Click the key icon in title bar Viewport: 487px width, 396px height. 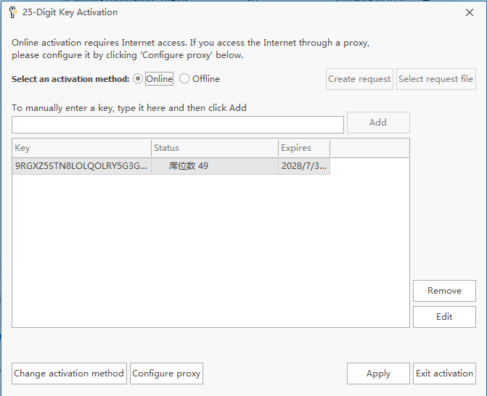point(13,12)
